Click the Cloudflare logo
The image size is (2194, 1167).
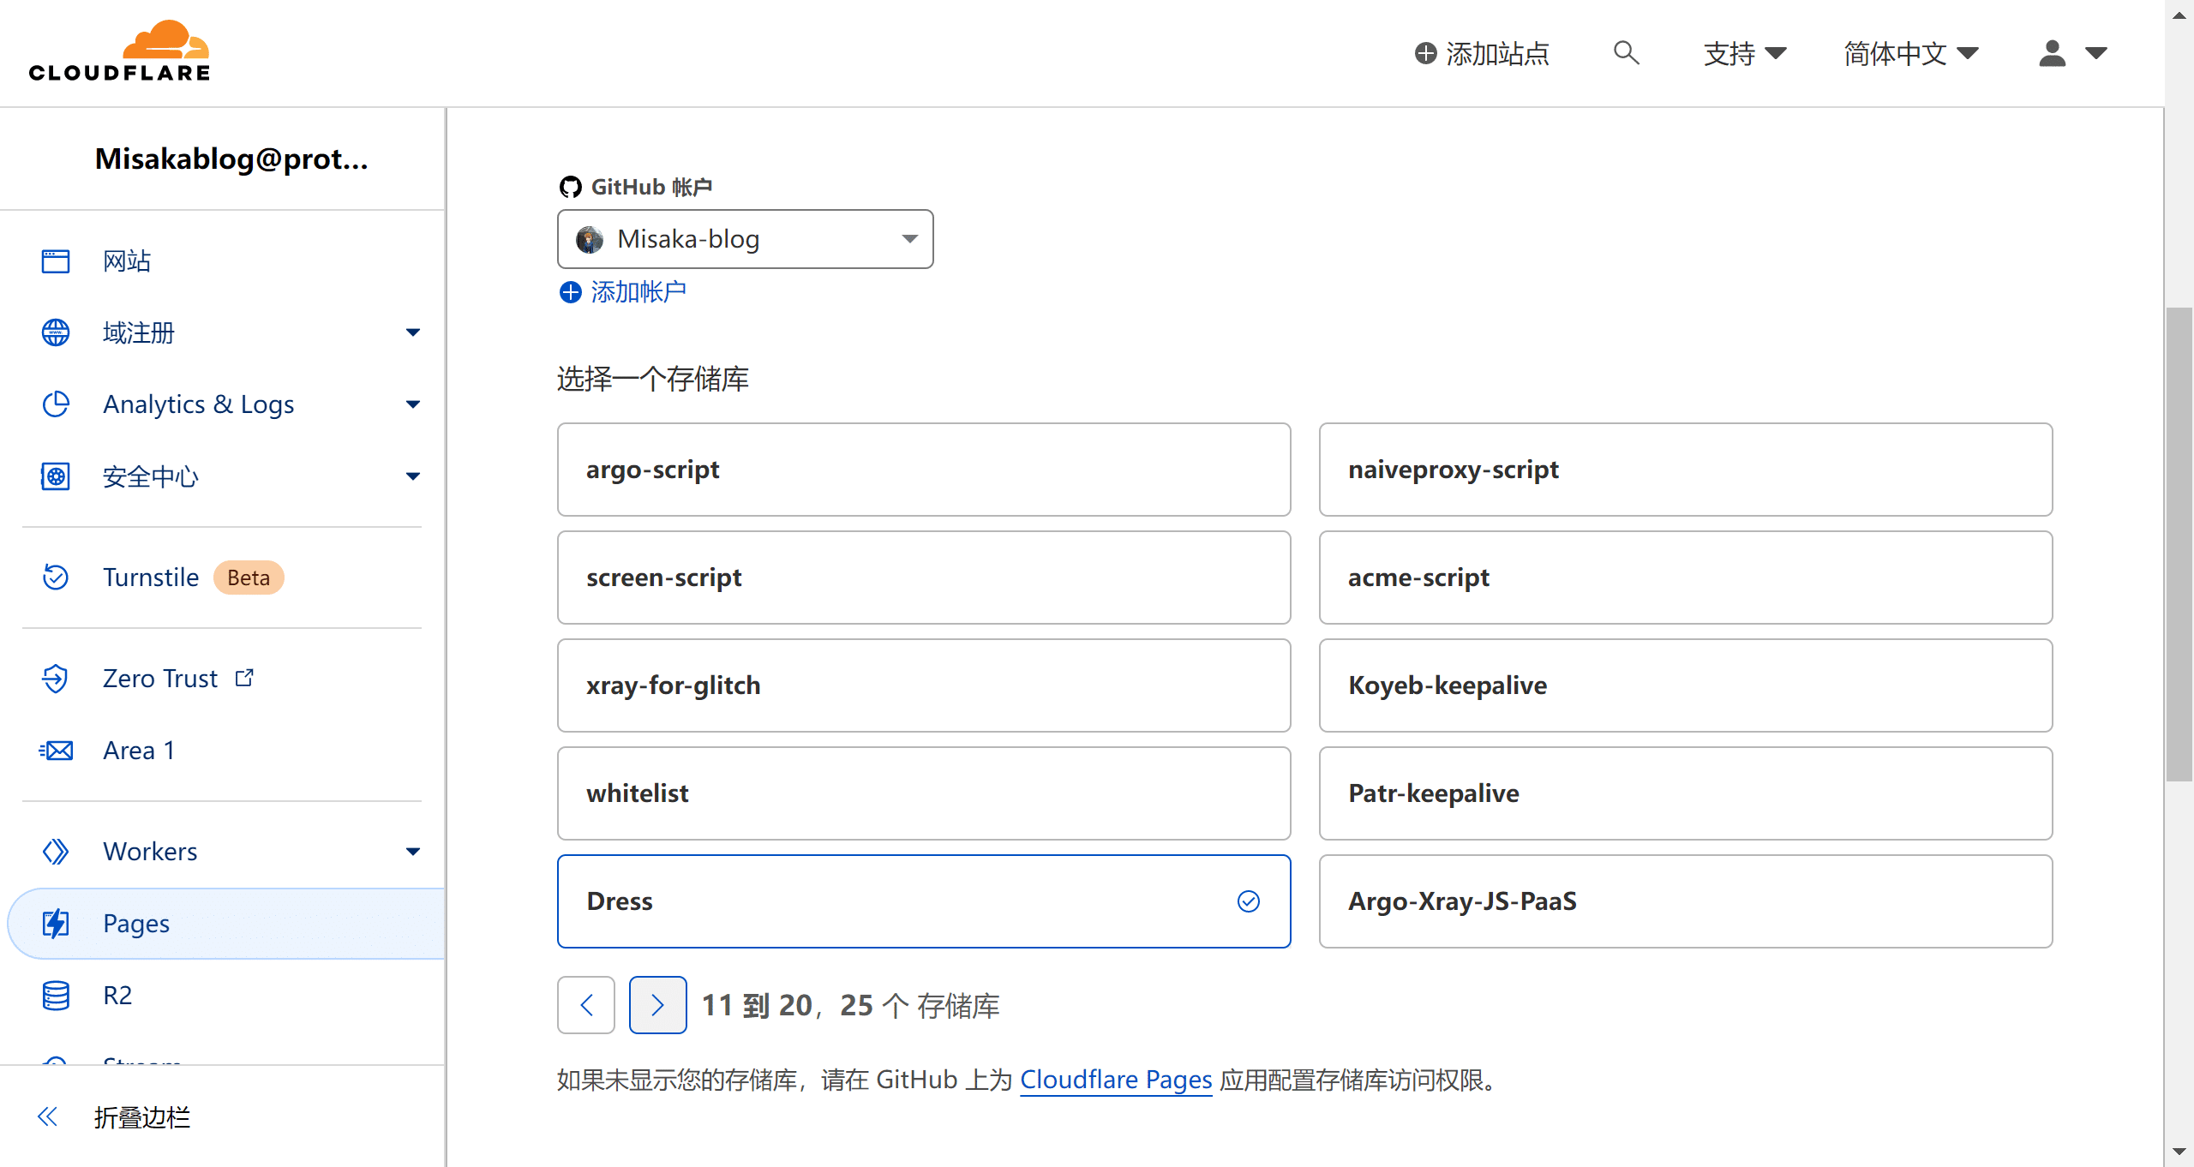(x=120, y=51)
